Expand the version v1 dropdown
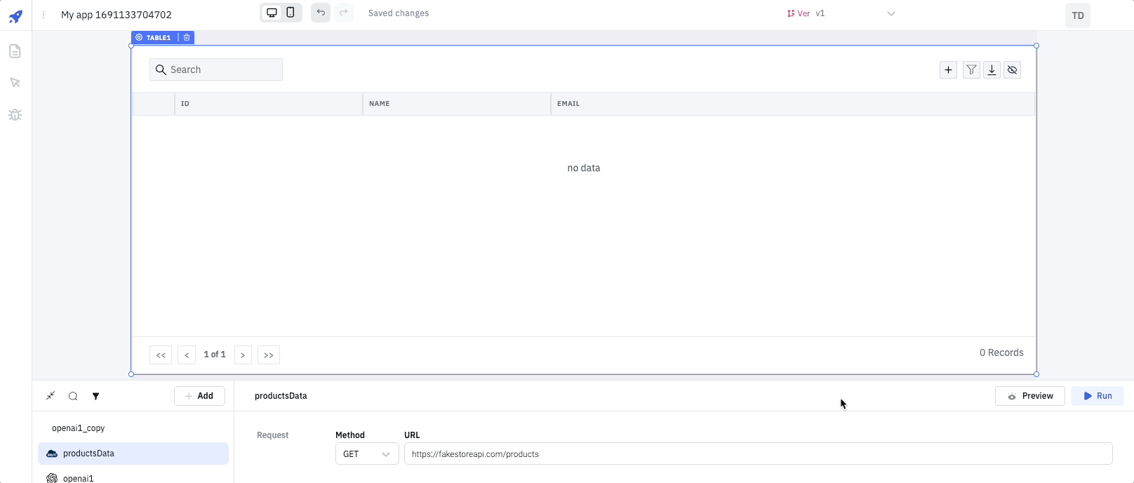 pyautogui.click(x=890, y=13)
